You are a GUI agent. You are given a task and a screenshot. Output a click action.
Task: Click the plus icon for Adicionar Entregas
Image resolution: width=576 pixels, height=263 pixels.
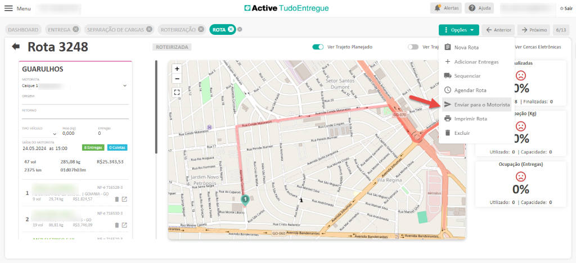click(447, 62)
